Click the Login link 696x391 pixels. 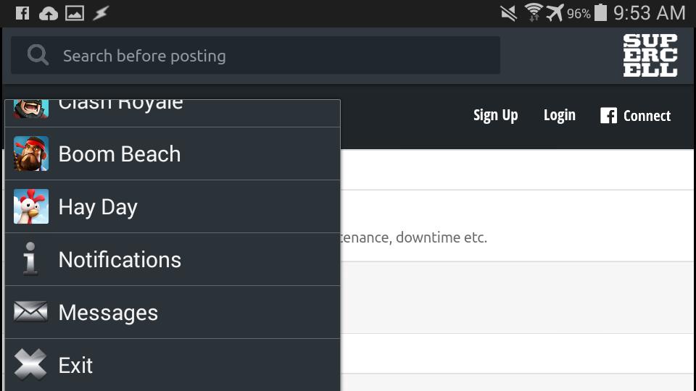[559, 116]
